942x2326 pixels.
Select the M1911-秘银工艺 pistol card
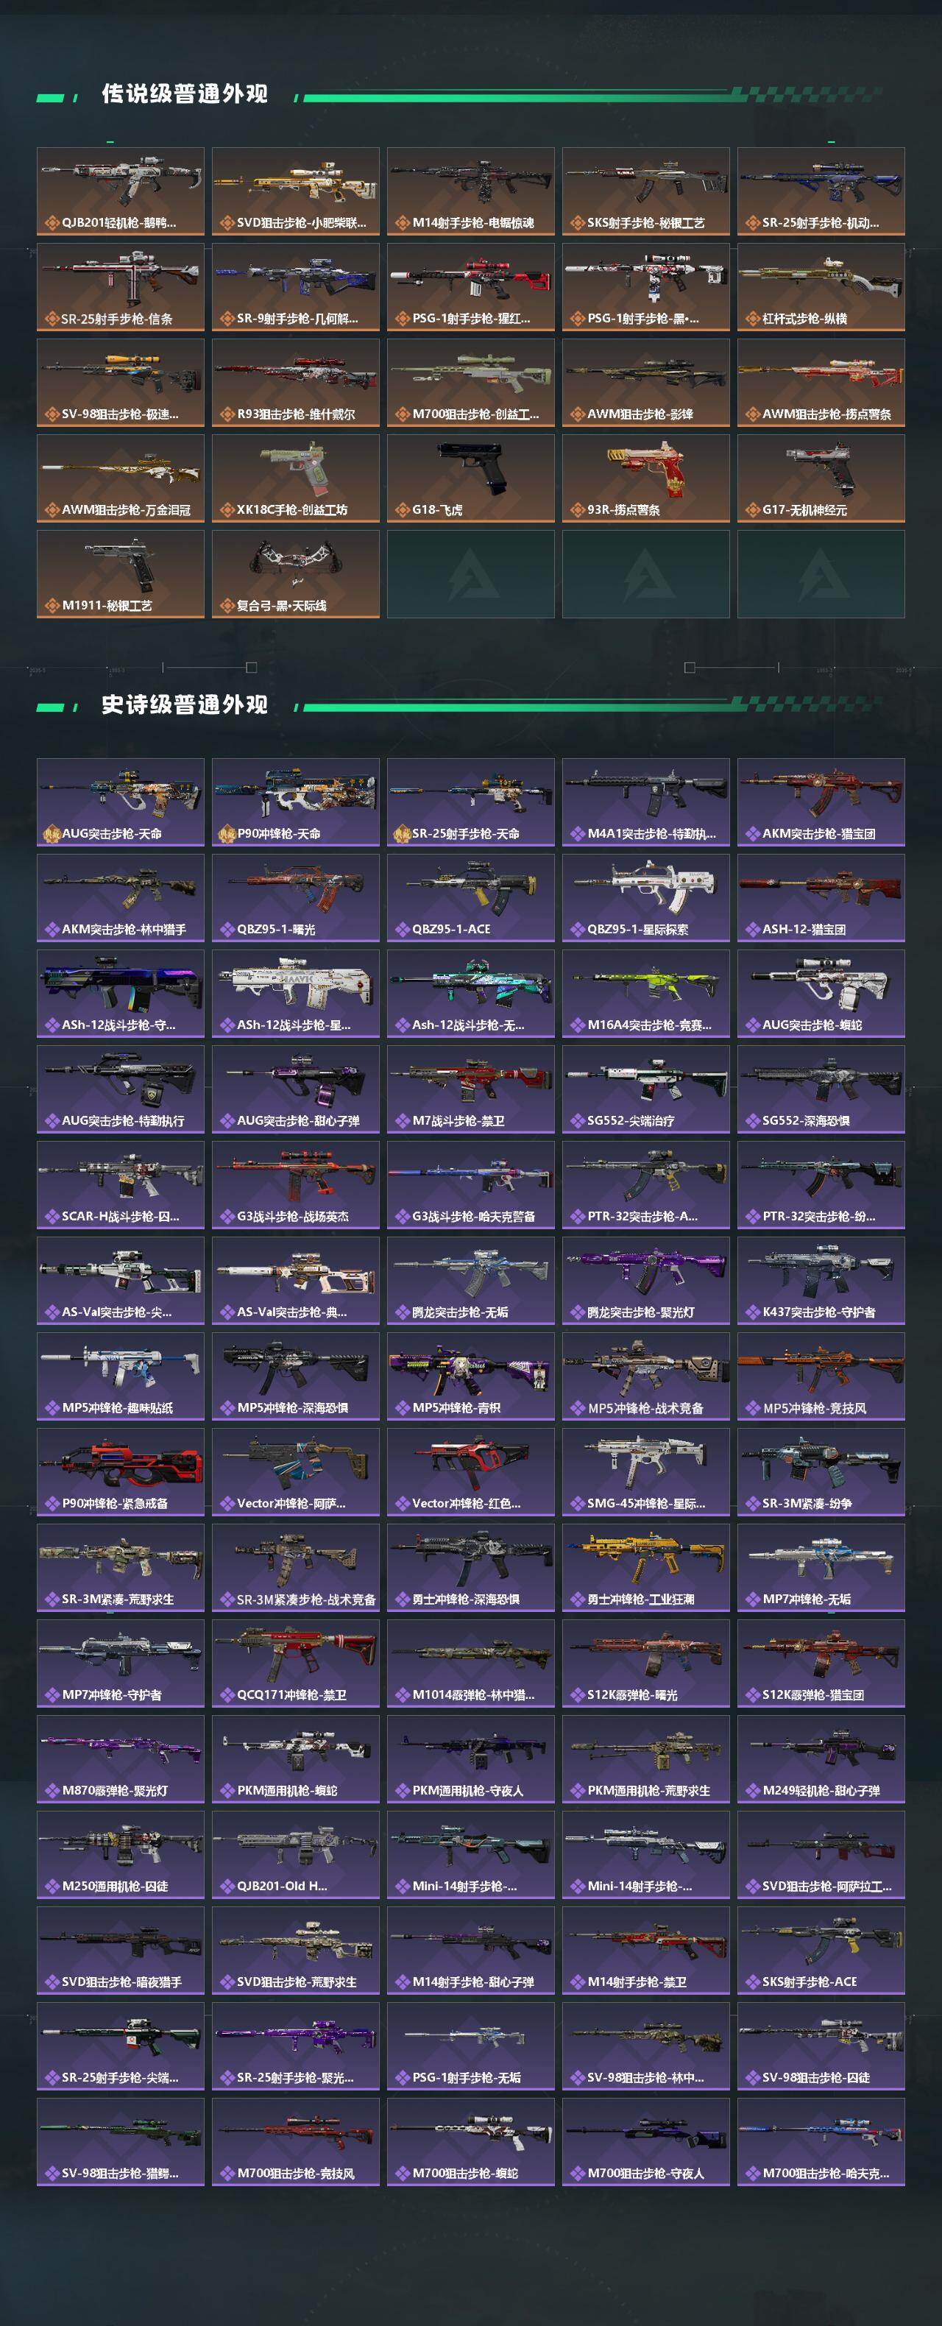(x=120, y=573)
